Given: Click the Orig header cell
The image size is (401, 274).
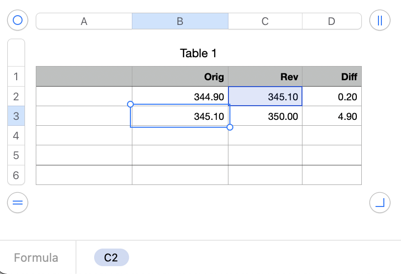Looking at the screenshot, I should [x=180, y=76].
